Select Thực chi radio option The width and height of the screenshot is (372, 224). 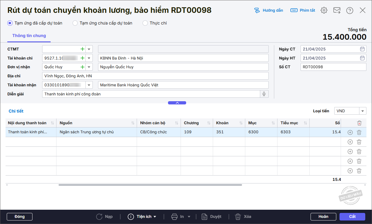[145, 23]
